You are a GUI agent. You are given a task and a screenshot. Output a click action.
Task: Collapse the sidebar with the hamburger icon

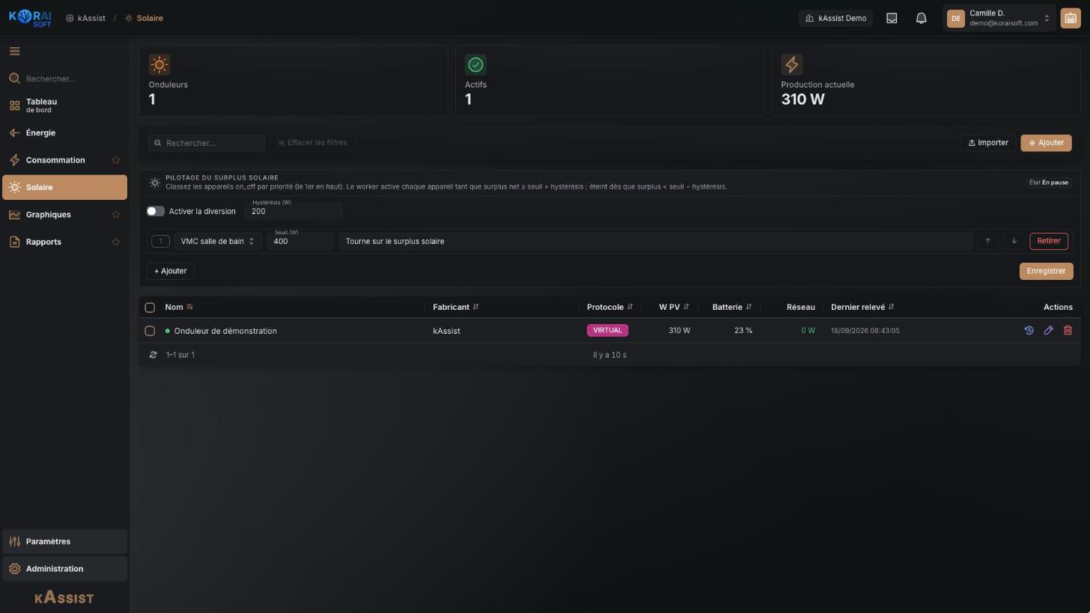(x=14, y=51)
